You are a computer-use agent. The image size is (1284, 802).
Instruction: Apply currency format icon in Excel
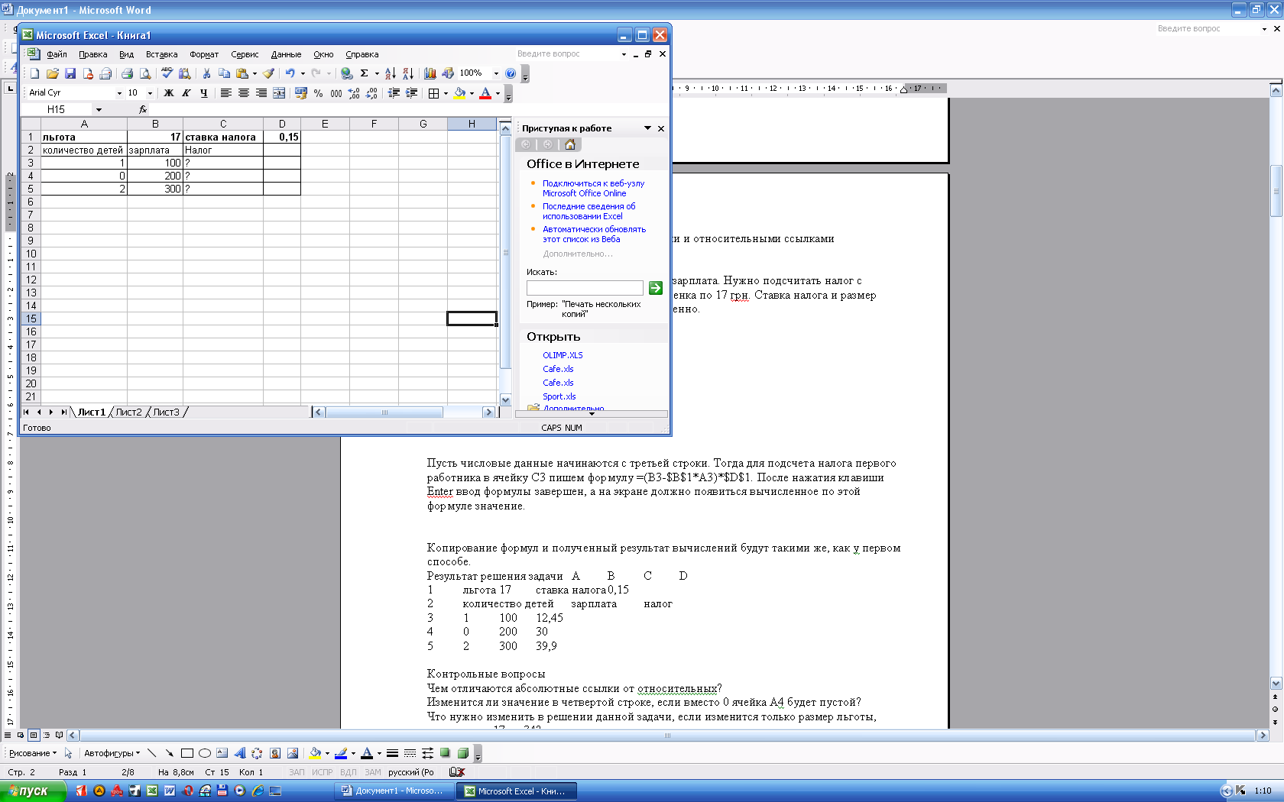[300, 93]
